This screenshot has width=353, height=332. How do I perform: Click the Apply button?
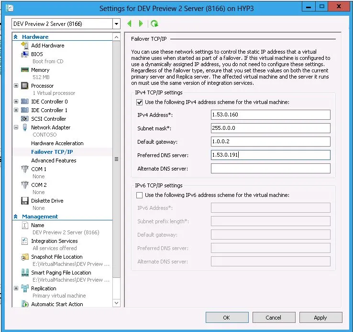pyautogui.click(x=320, y=318)
